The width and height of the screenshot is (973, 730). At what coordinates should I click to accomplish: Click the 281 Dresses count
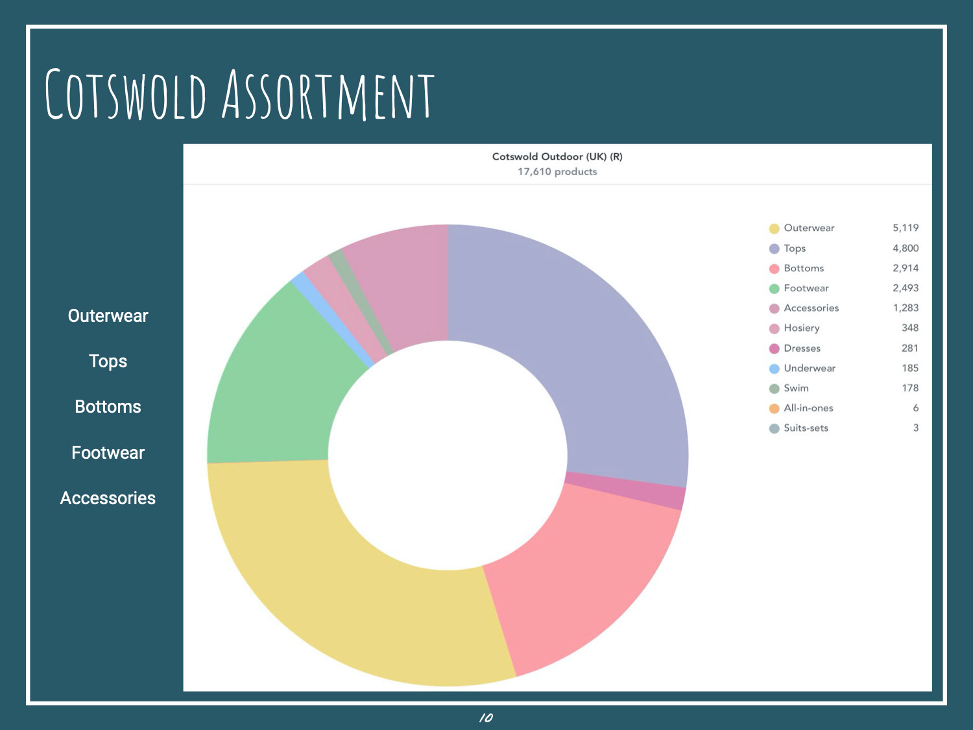pos(910,348)
